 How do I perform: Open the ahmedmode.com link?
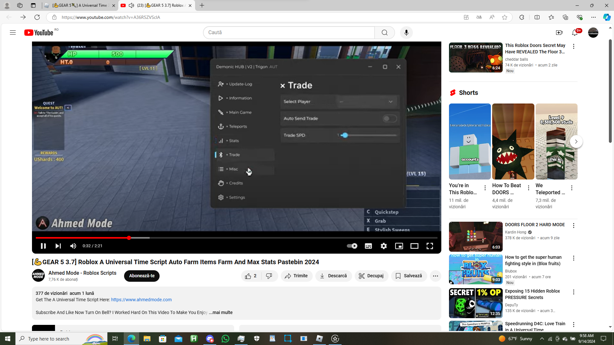pos(141,300)
